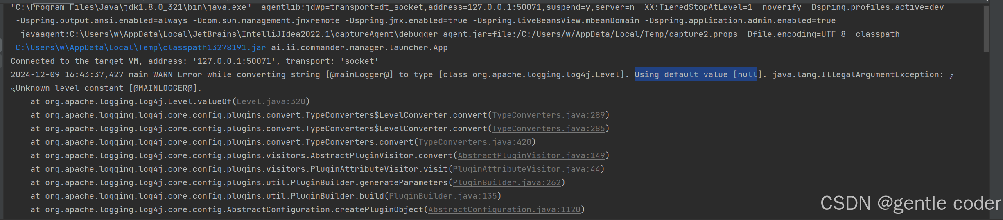Click the java.exe path on the first line

click(x=131, y=7)
